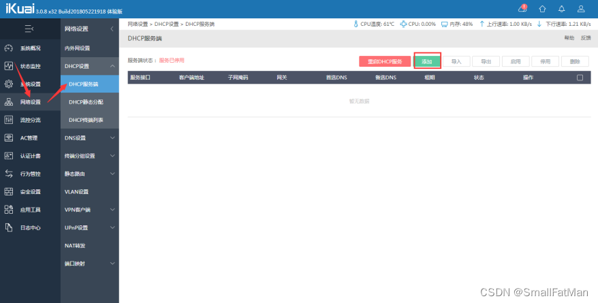Open the 帮助 help link

pos(569,37)
